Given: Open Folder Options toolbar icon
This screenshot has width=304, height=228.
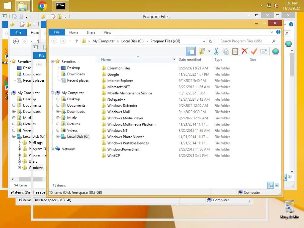Looking at the screenshot, I should tap(202, 51).
